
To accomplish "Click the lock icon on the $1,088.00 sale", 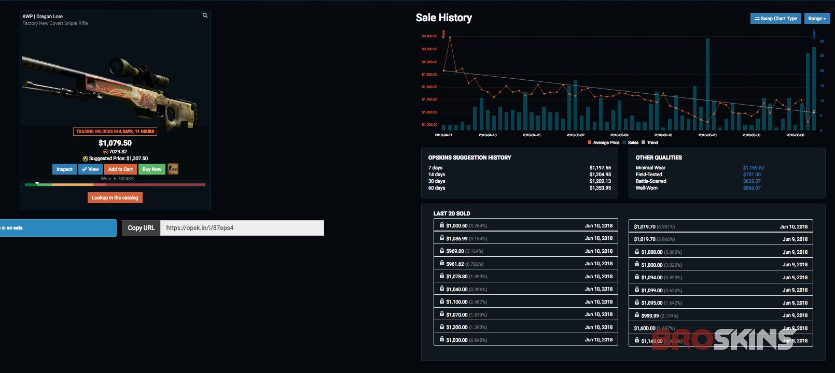I will pos(637,252).
